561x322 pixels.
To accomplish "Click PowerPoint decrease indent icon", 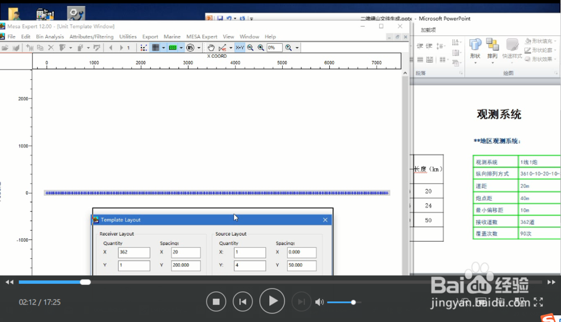I will click(420, 46).
